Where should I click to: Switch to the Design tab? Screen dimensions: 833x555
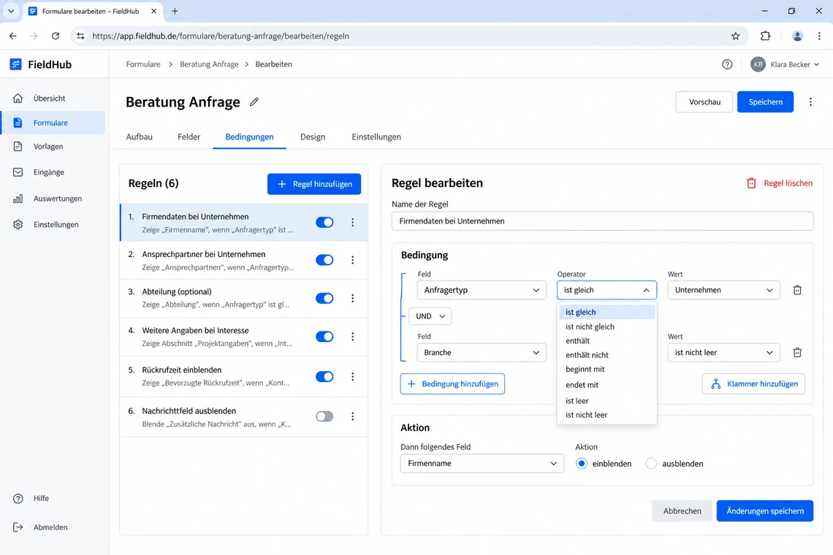[313, 137]
